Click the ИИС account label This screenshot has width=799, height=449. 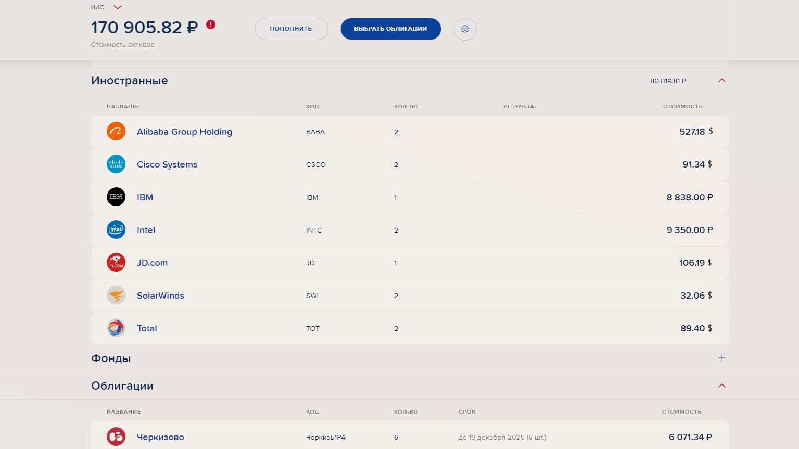(x=97, y=7)
